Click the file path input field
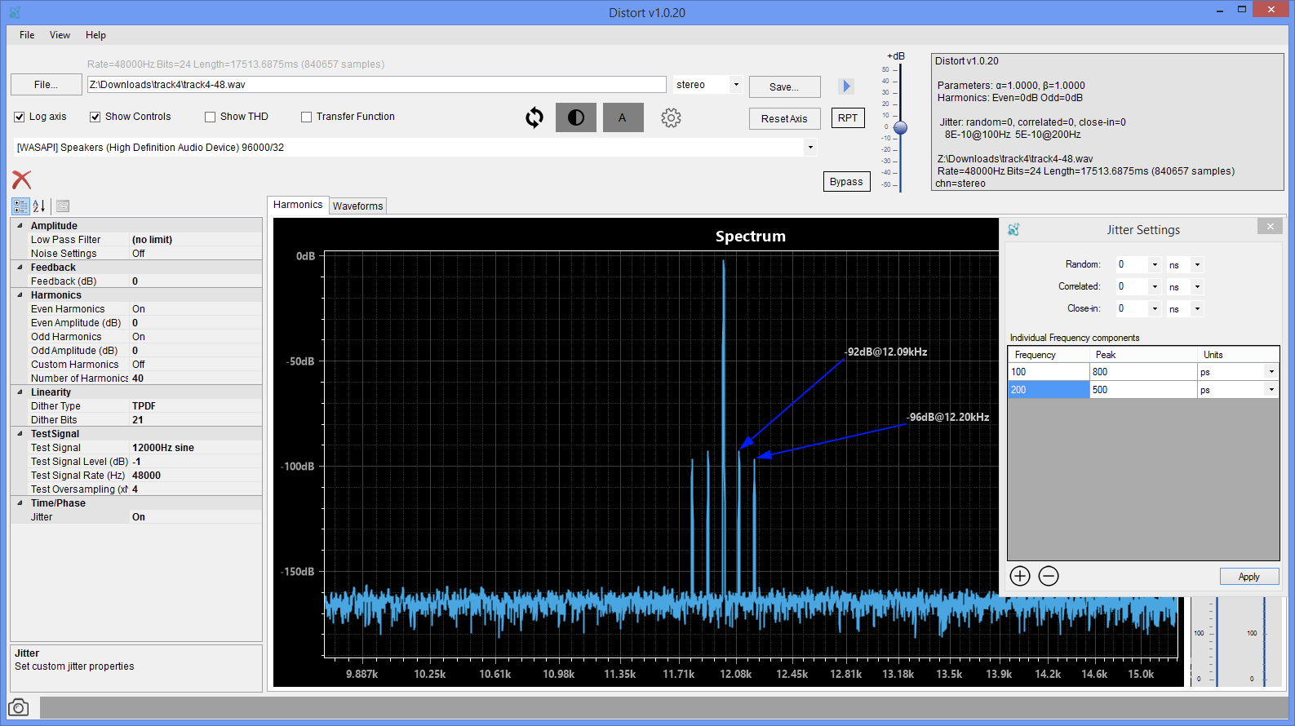 point(377,85)
